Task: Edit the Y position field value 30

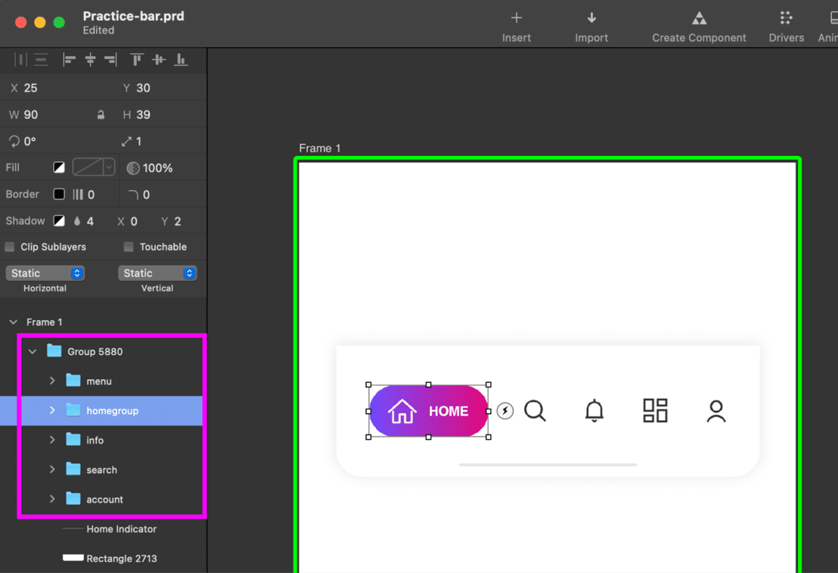Action: pyautogui.click(x=143, y=88)
